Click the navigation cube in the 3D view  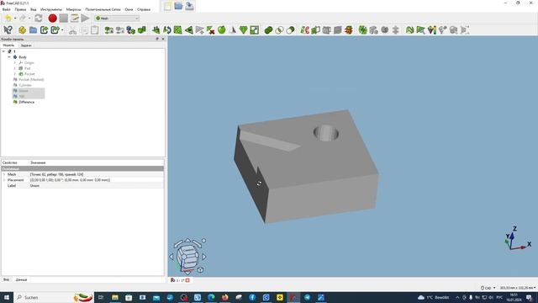187,257
